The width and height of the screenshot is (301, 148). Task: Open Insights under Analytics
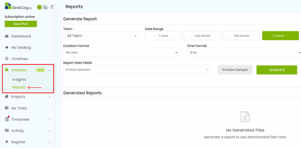pyautogui.click(x=19, y=80)
